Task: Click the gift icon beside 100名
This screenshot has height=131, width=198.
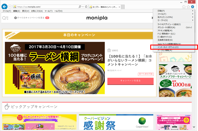Action: pyautogui.click(x=109, y=50)
